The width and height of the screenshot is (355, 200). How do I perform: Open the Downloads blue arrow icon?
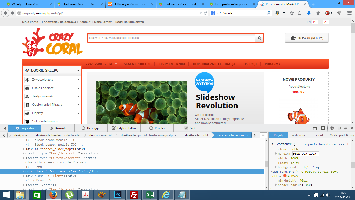point(309,13)
